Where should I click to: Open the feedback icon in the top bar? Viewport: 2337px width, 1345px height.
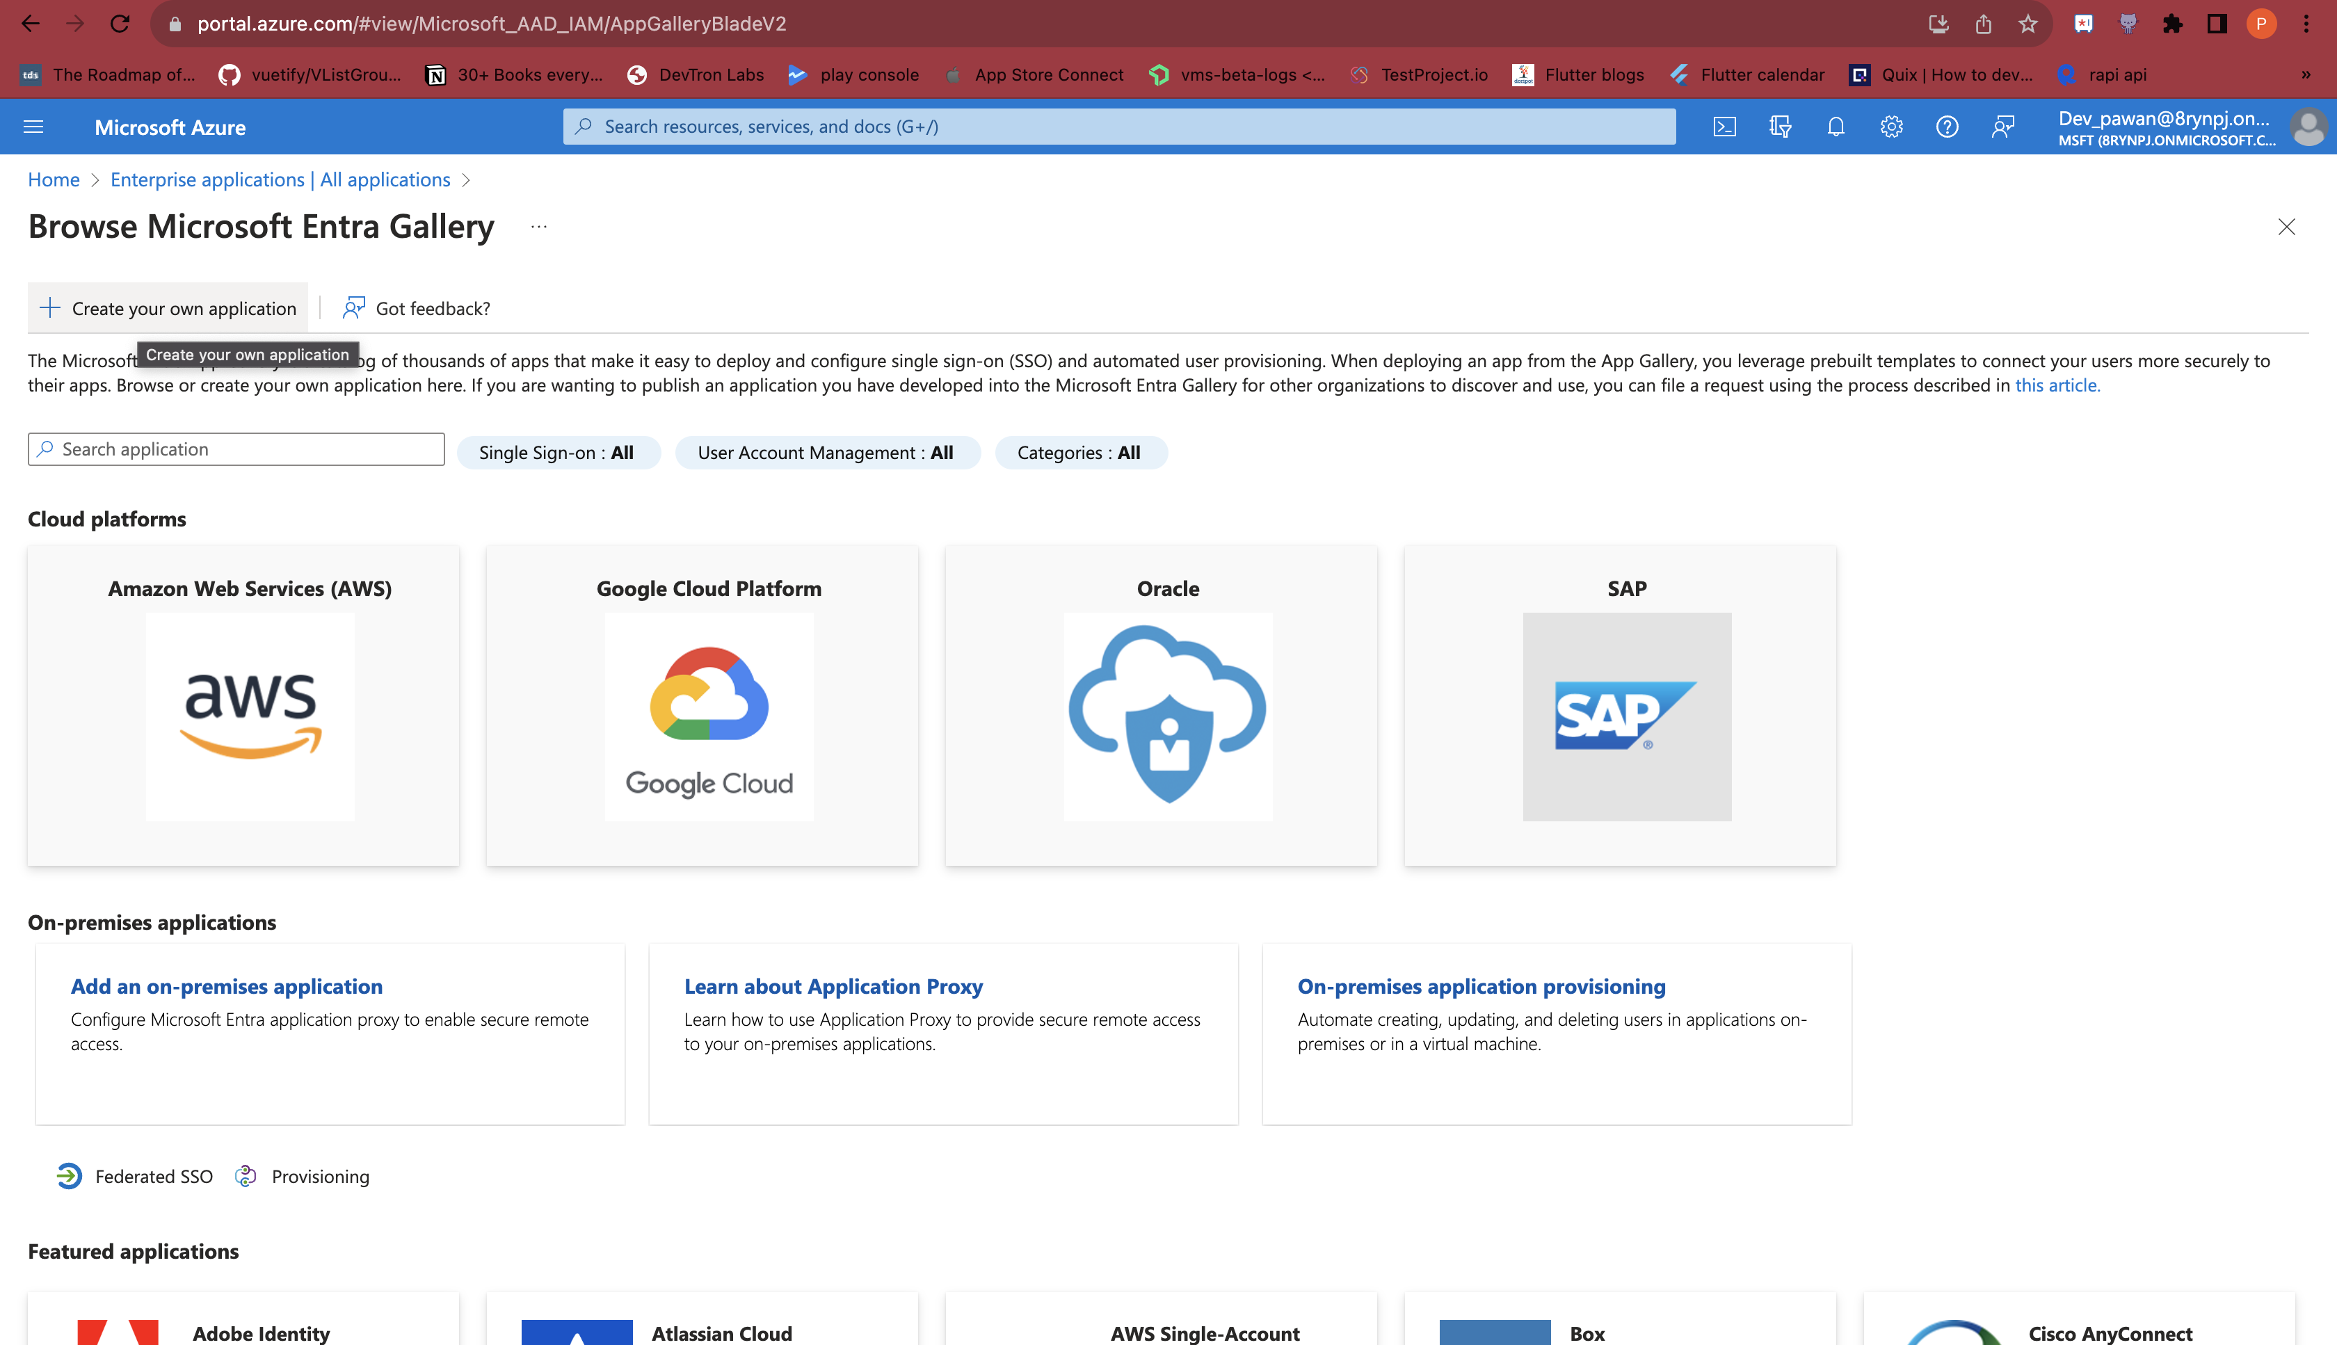(x=2004, y=127)
